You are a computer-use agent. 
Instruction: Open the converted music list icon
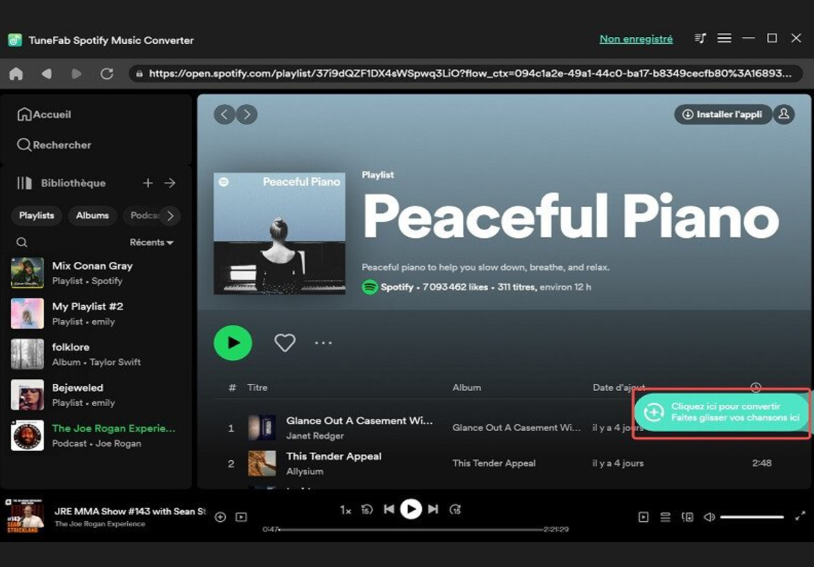click(700, 38)
